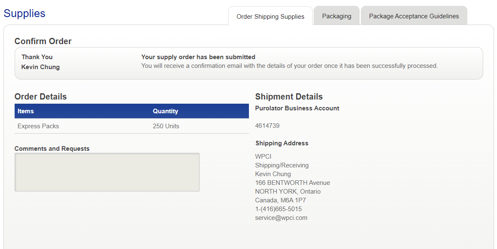
Task: Click the Items column header
Action: 26,111
